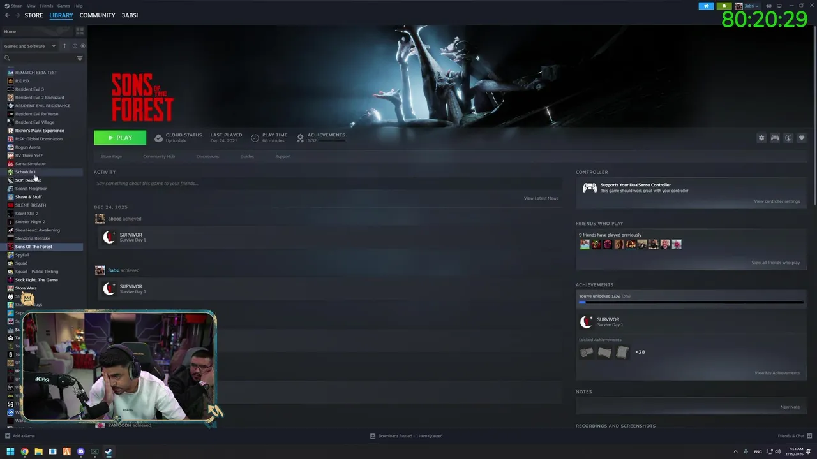Viewport: 817px width, 459px height.
Task: Open the 3ABSI profile tab
Action: coord(130,15)
